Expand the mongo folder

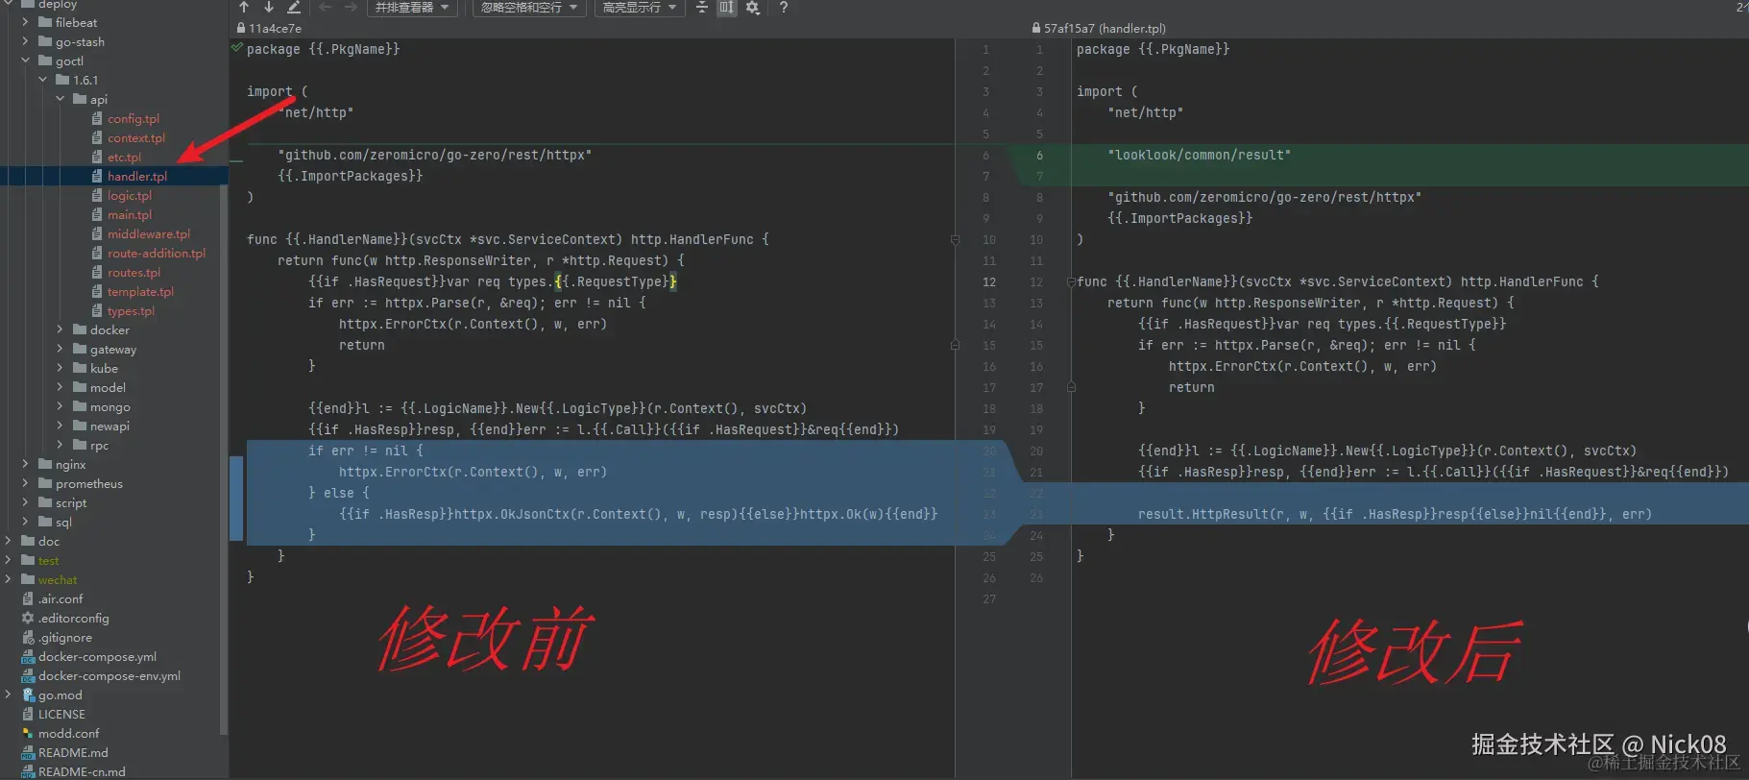pyautogui.click(x=61, y=406)
